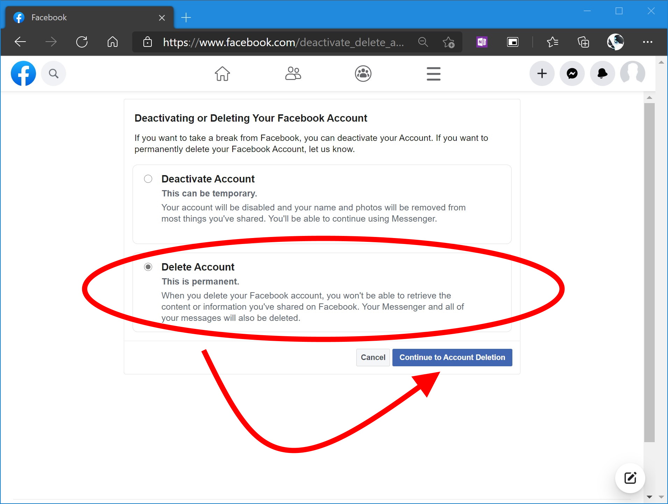Click Continue to Account Deletion
This screenshot has width=668, height=504.
coord(452,357)
